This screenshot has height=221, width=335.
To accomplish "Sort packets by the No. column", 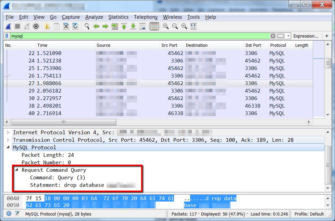I will [x=19, y=45].
